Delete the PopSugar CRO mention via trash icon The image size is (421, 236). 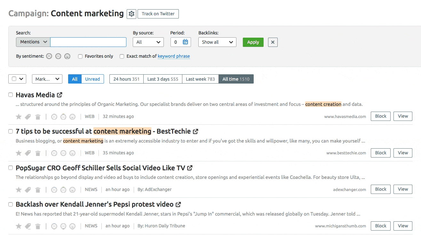coord(38,190)
